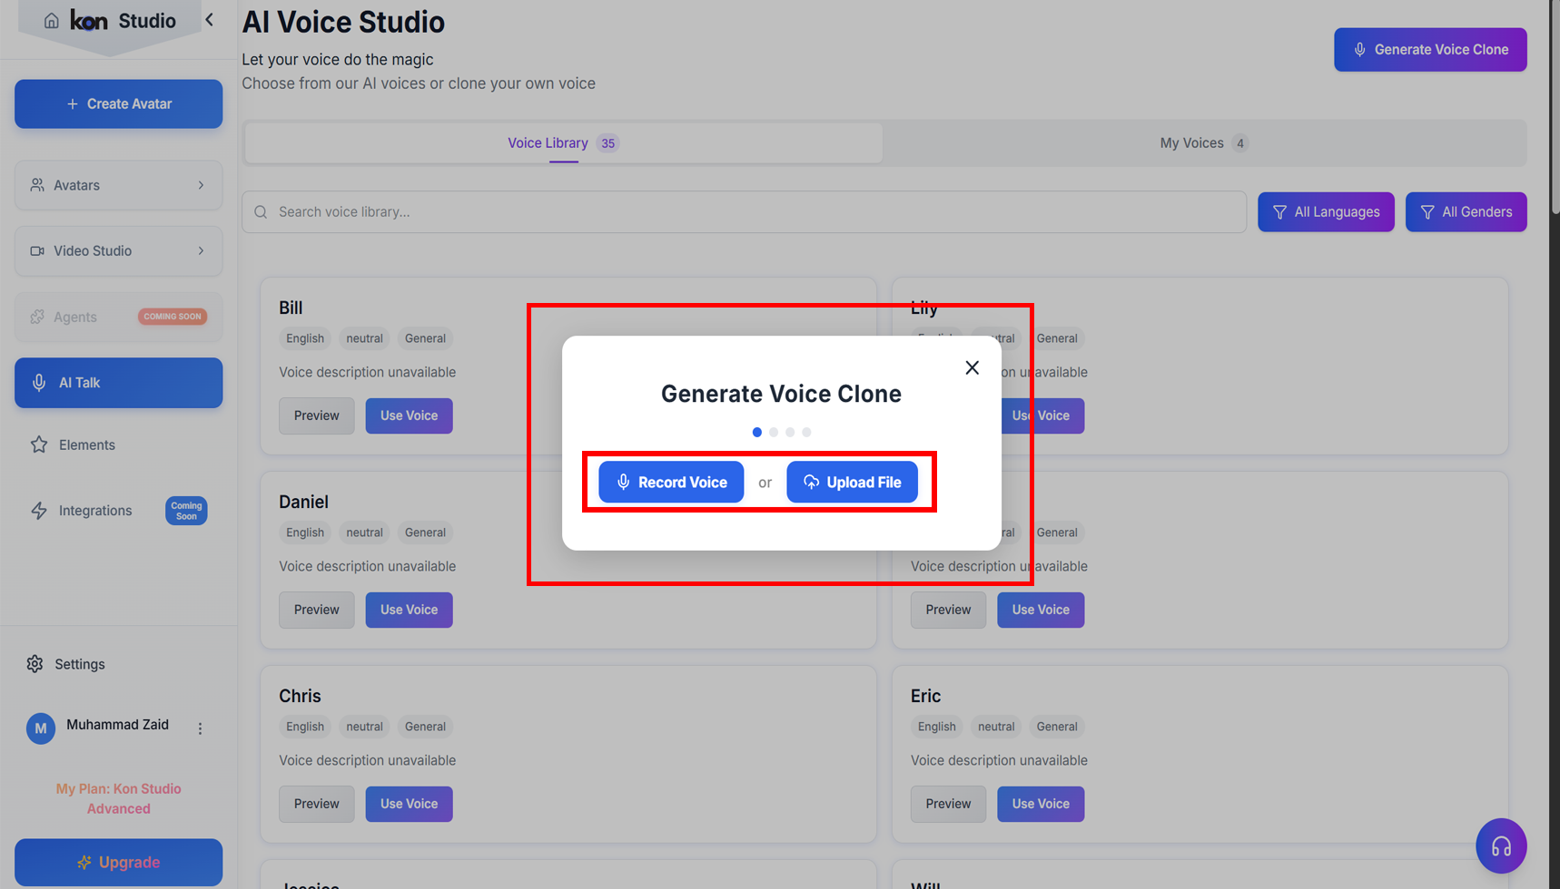This screenshot has width=1560, height=889.
Task: Click the home icon beside Kon Studio logo
Action: coord(52,21)
